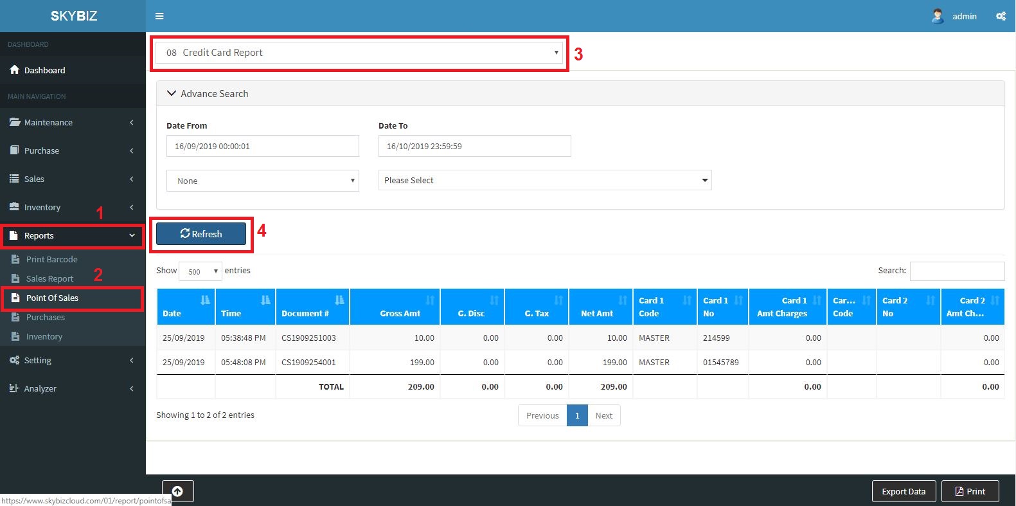The image size is (1016, 506).
Task: Open Sales Report in sidebar
Action: click(49, 278)
